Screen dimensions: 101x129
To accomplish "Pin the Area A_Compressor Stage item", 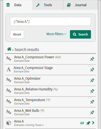I will [x=92, y=70].
